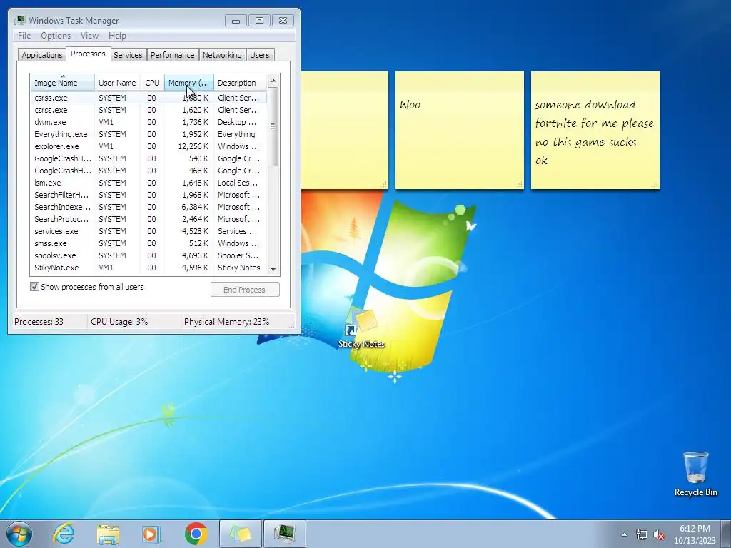Open the Help menu

pyautogui.click(x=117, y=36)
